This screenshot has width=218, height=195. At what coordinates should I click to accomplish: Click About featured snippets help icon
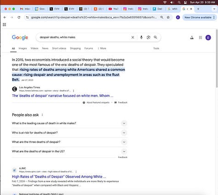click(84, 103)
